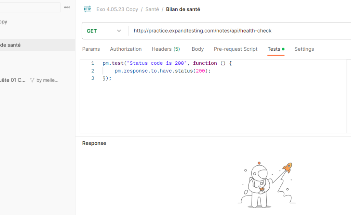Click the 'Bilan de santé' request title

183,9
